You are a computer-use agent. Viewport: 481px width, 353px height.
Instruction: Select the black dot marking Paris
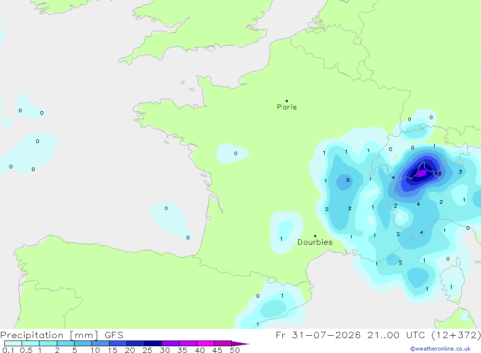pyautogui.click(x=287, y=101)
